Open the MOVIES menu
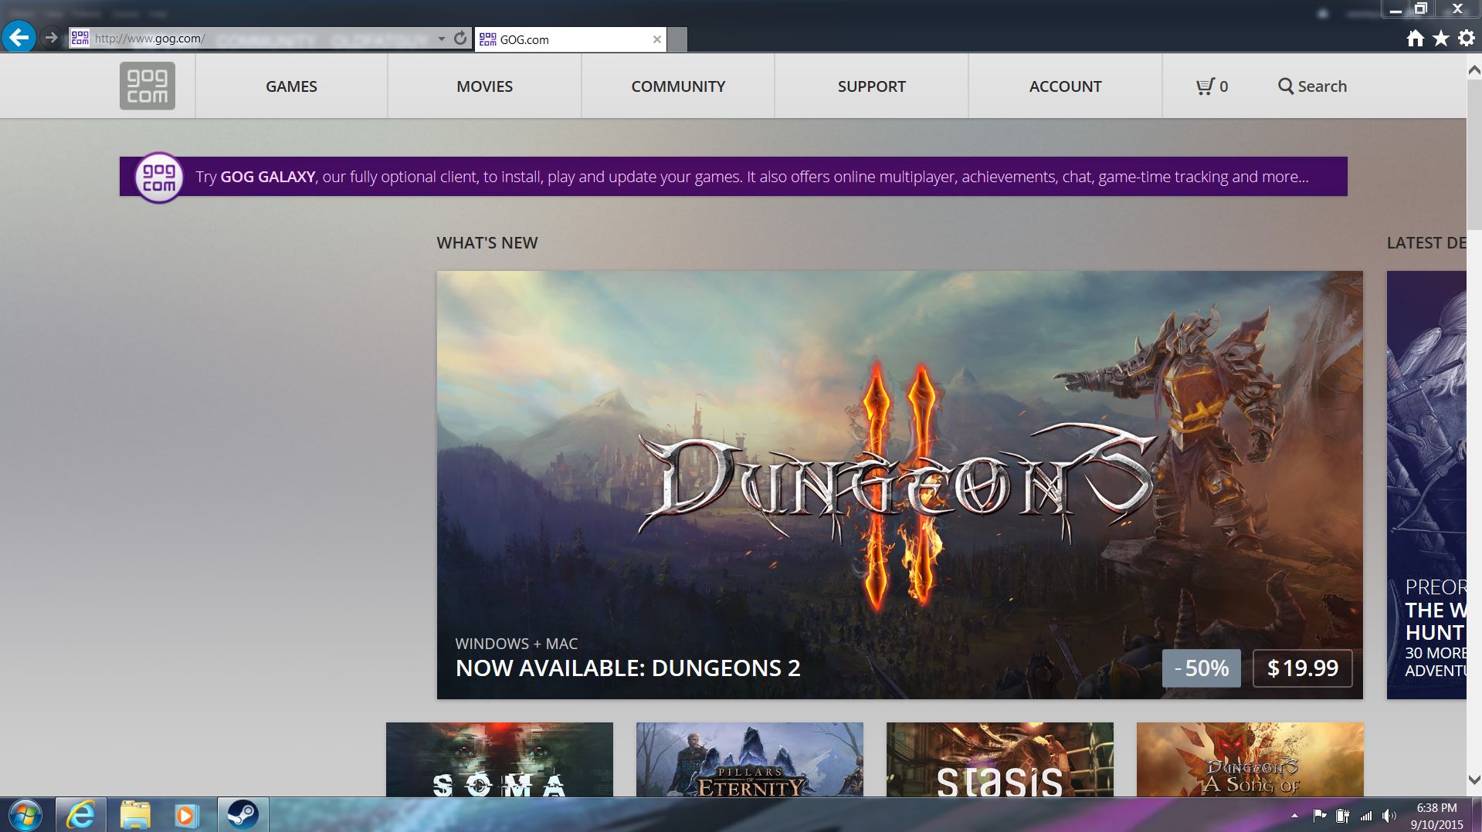1482x832 pixels. pos(484,86)
